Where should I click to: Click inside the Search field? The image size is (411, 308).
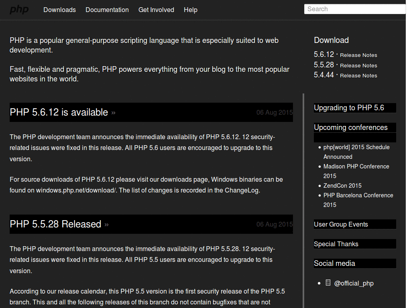355,9
